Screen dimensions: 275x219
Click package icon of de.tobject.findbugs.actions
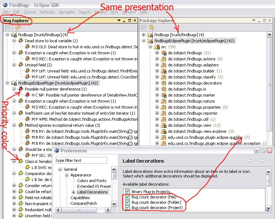[x=164, y=59]
